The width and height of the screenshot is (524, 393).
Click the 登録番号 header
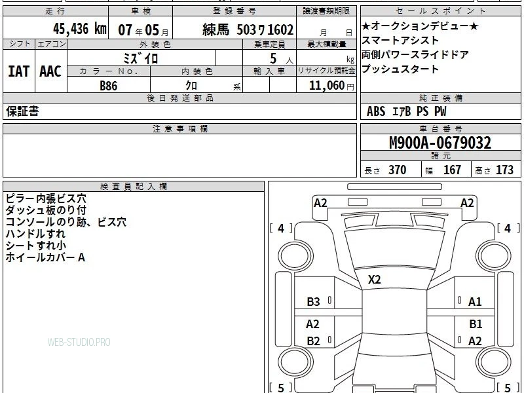click(x=234, y=11)
